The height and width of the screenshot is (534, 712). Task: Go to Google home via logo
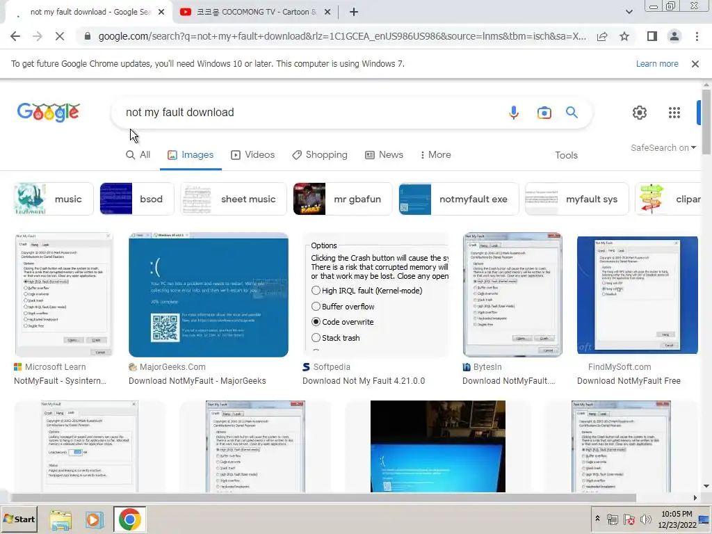click(x=49, y=112)
